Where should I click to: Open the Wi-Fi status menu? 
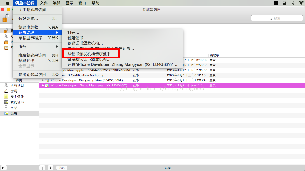click(301, 3)
